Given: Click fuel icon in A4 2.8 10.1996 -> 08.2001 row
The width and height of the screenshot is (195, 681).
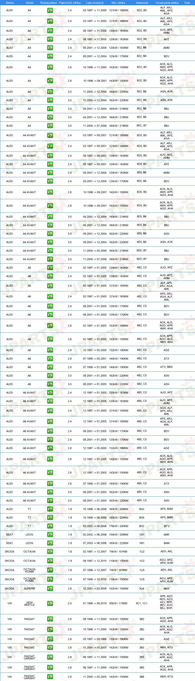Looking at the screenshot, I should [50, 81].
